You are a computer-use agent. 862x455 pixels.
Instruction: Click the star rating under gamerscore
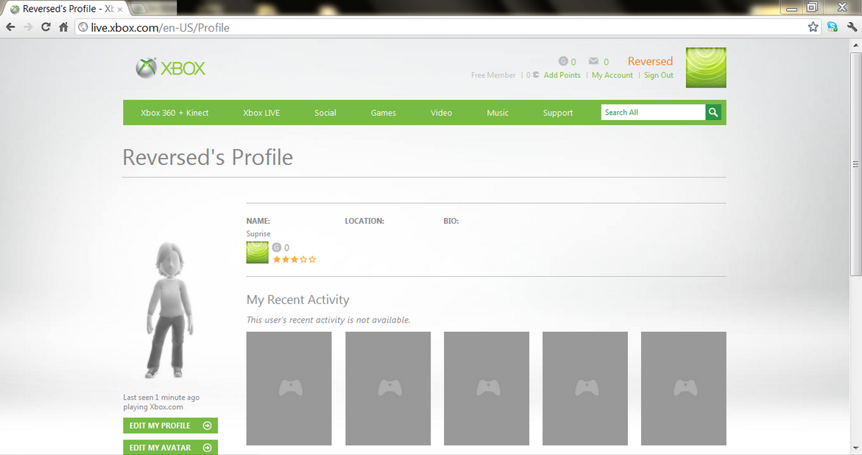[294, 259]
